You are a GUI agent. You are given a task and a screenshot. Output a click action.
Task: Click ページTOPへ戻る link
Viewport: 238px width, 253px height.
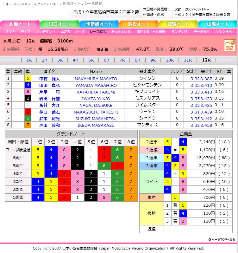coord(222,239)
